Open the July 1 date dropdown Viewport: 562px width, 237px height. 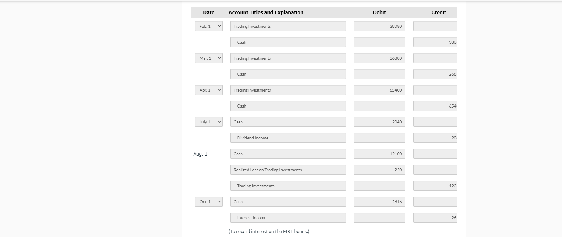[x=208, y=122]
